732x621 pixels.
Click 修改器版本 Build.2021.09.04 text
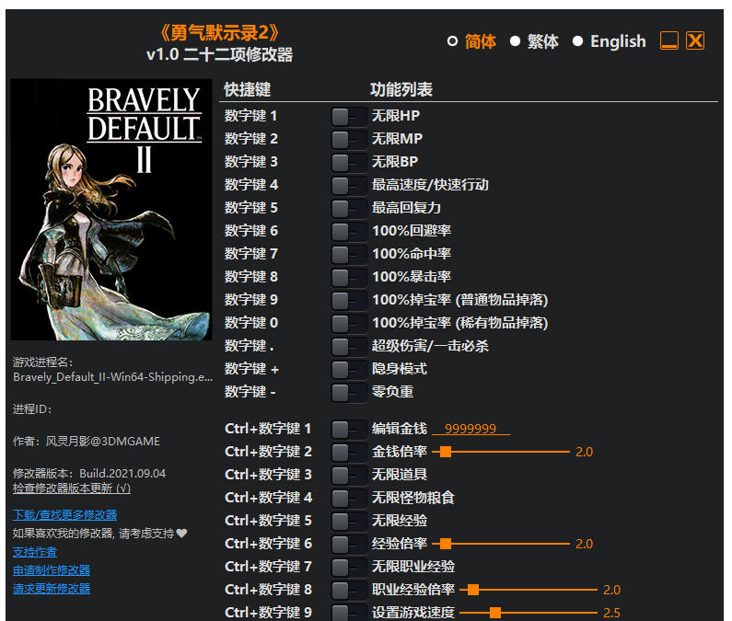click(x=89, y=474)
